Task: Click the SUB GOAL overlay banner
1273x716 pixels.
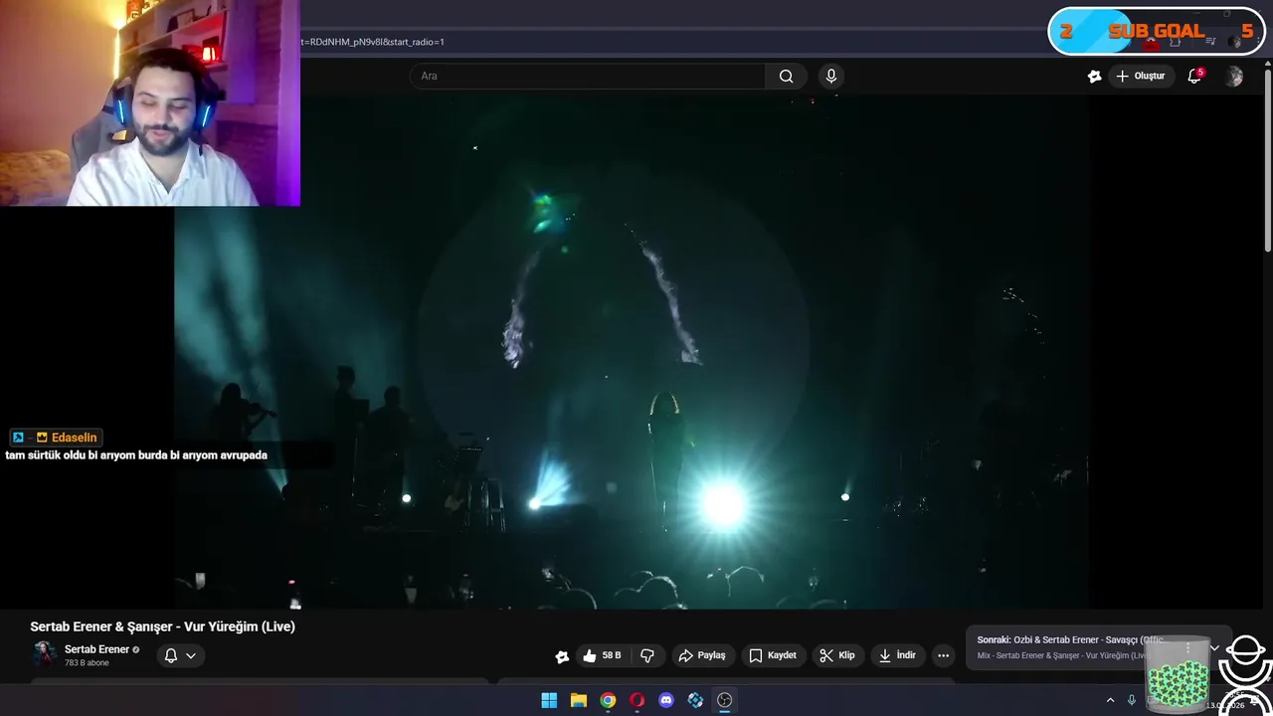Action: [x=1156, y=31]
